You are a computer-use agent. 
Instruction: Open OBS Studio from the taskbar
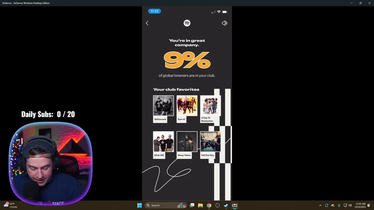[217, 205]
